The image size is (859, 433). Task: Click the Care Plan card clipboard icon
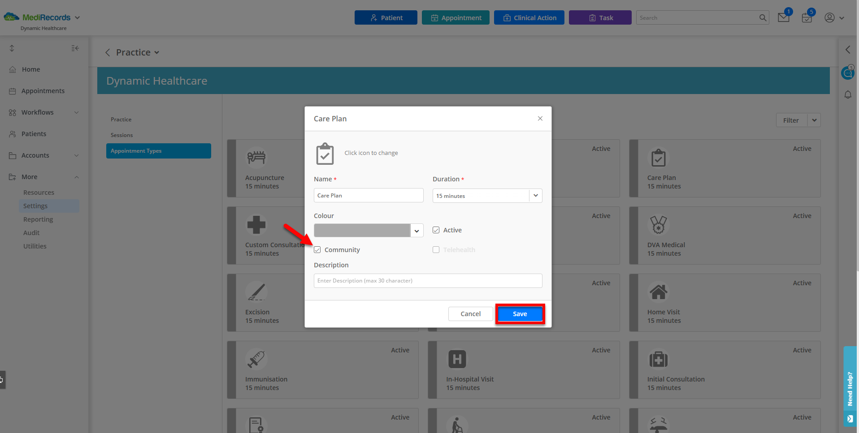coord(659,157)
